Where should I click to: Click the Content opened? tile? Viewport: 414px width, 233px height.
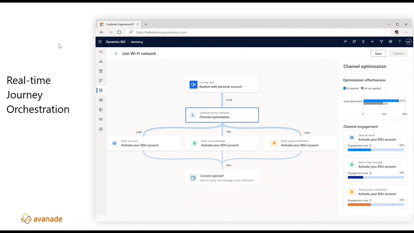tap(222, 178)
